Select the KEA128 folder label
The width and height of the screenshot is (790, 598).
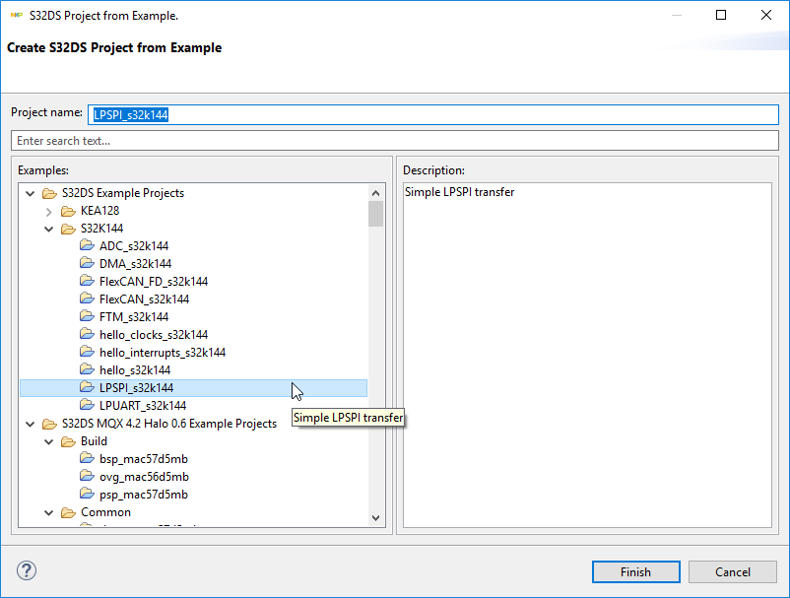coord(99,211)
